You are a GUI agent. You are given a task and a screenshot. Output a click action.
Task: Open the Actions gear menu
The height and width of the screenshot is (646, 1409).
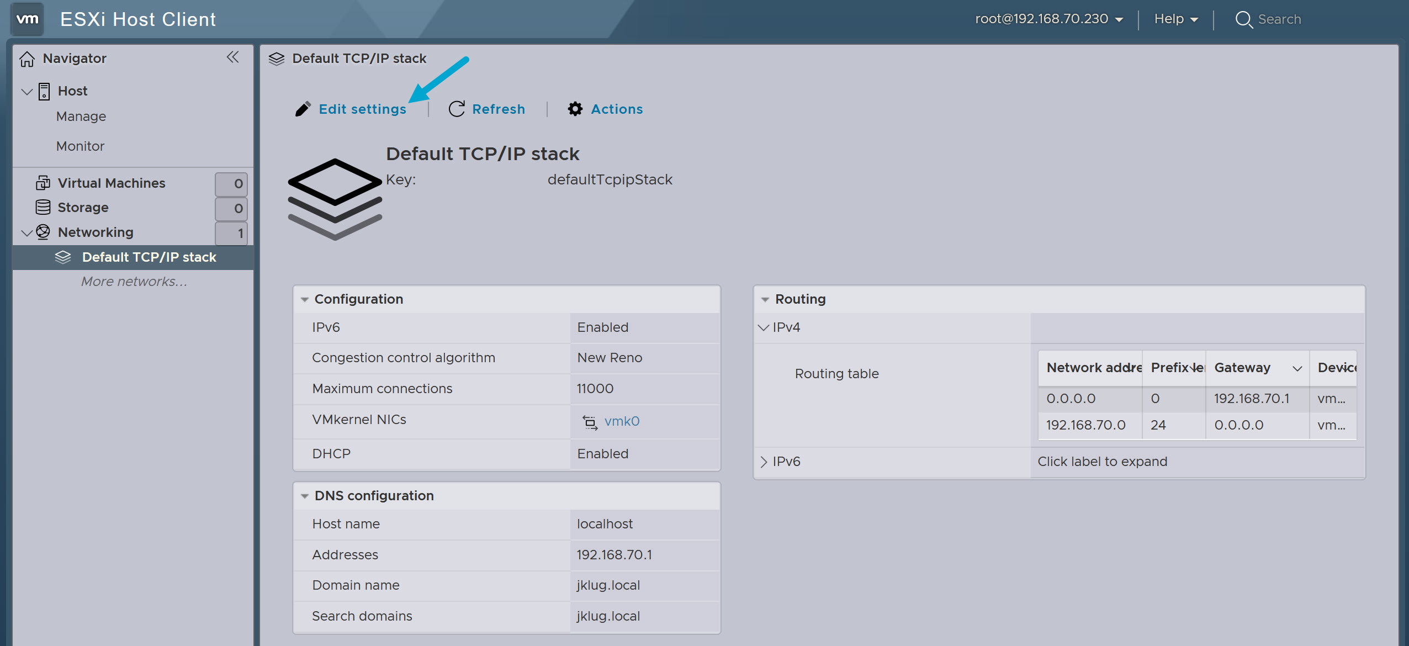[575, 109]
